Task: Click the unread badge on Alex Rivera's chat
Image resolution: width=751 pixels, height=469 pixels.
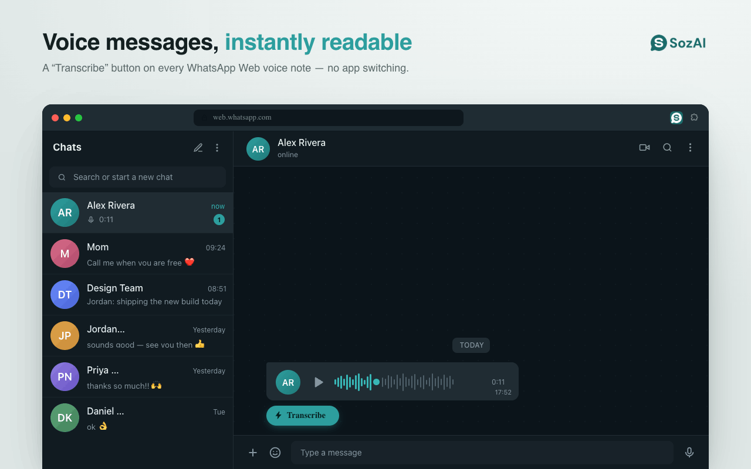Action: pos(219,220)
